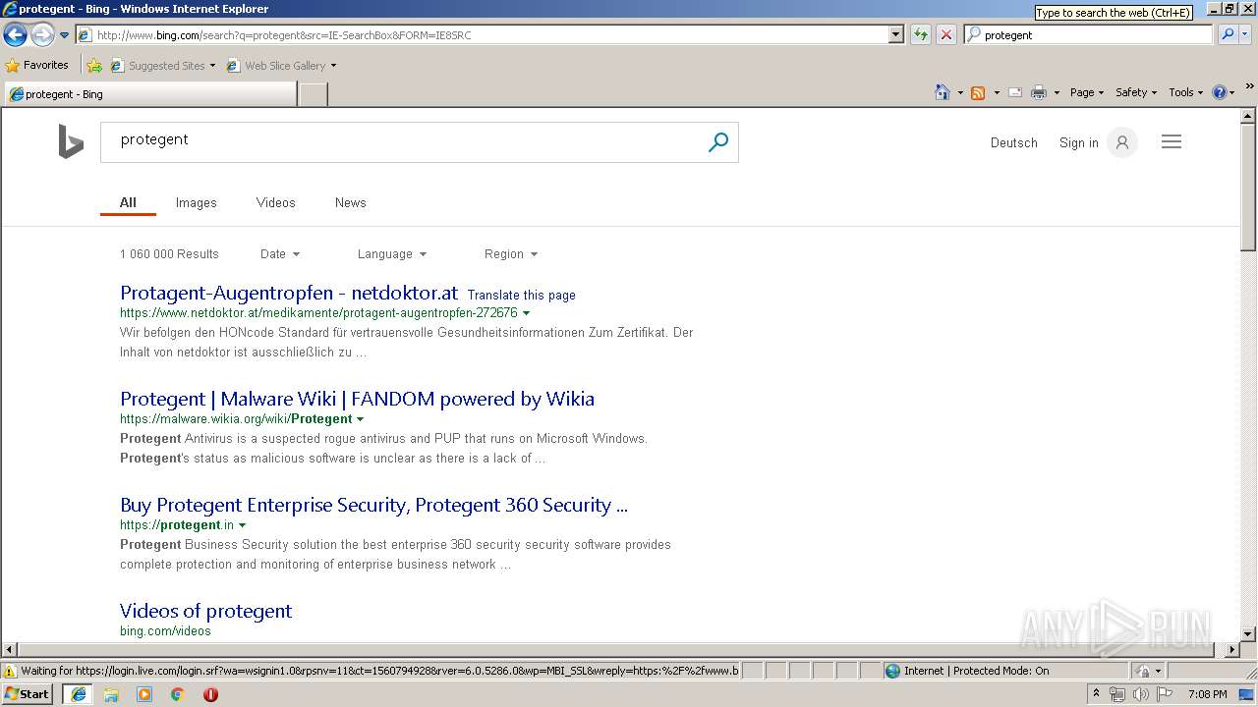Open the search provider options dropdown
The height and width of the screenshot is (707, 1258).
tap(1246, 34)
